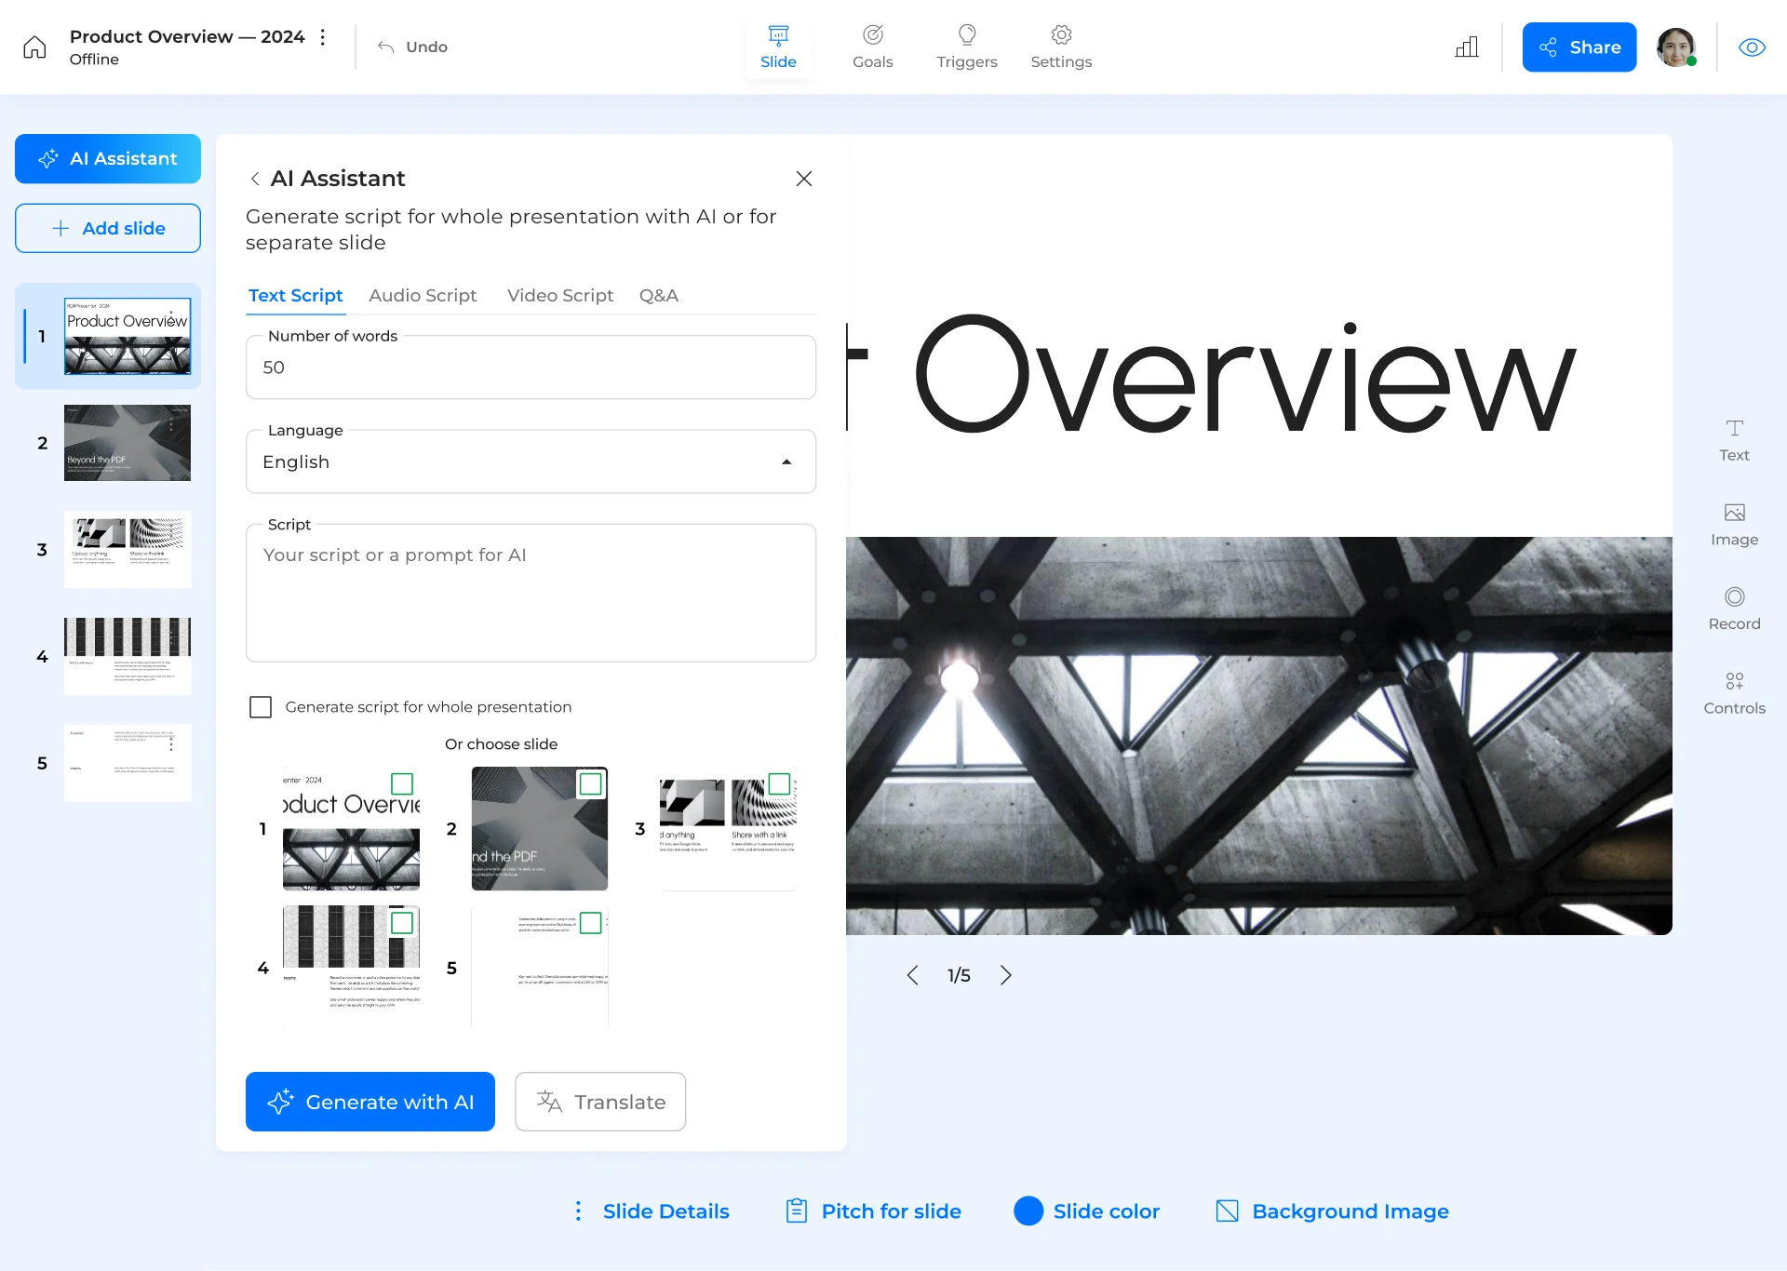Click the Translate button
Screen dimensions: 1787x1271
pyautogui.click(x=600, y=1102)
